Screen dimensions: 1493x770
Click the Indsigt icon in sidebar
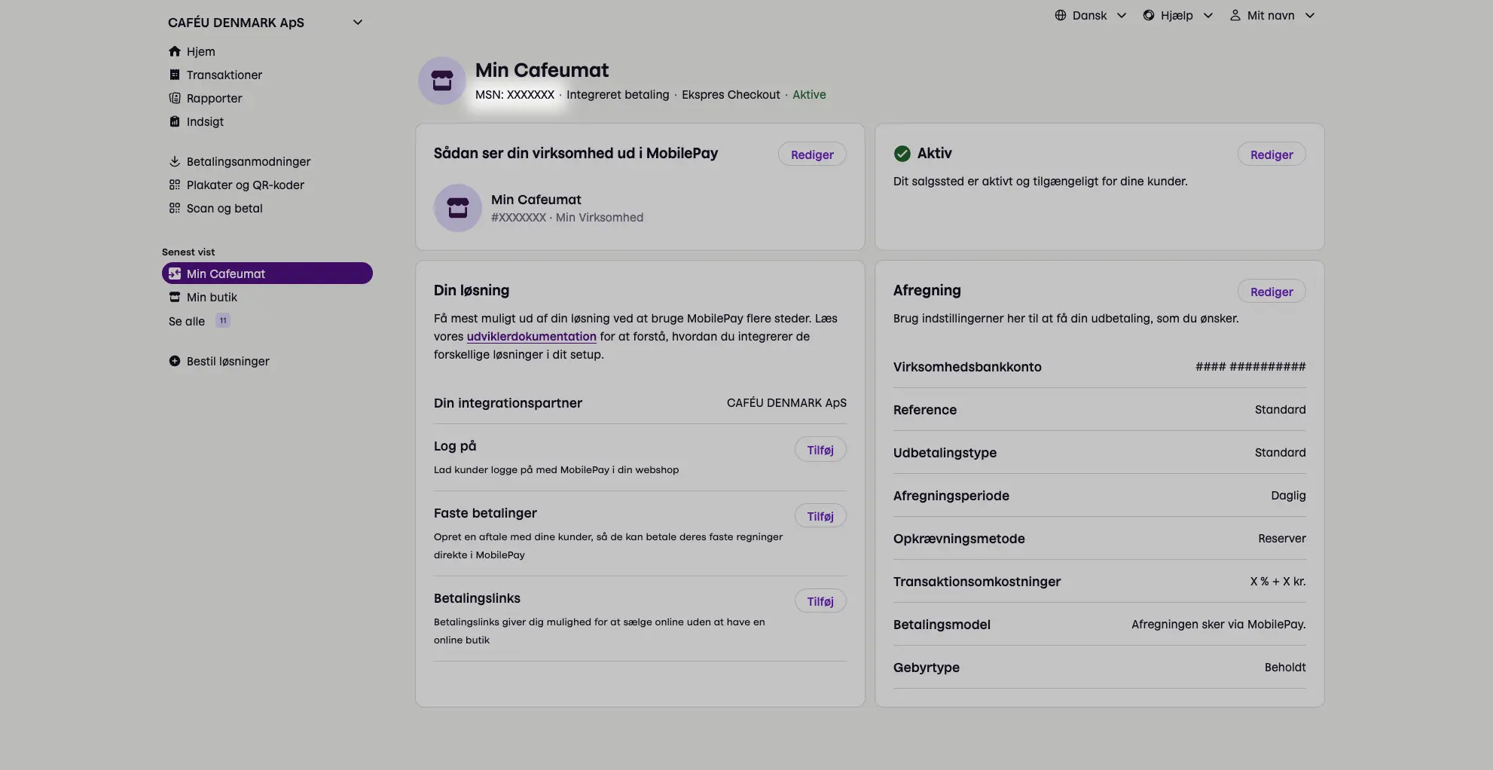(x=175, y=121)
